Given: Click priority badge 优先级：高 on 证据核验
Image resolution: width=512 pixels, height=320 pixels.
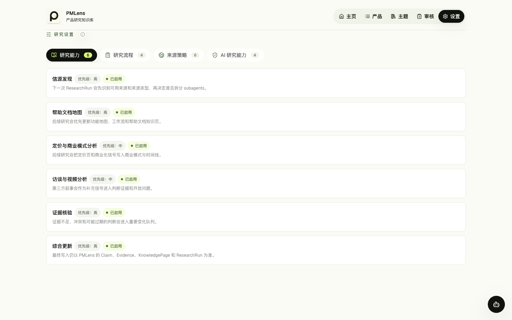Looking at the screenshot, I should [x=87, y=213].
